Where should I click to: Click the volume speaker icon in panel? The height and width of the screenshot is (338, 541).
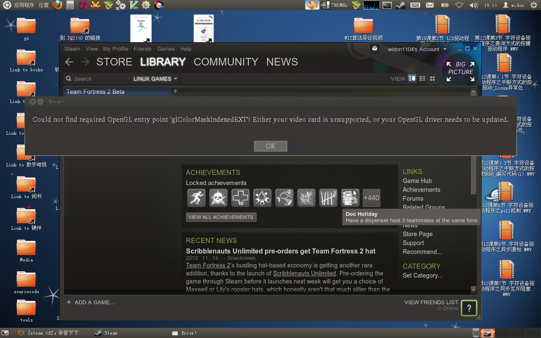coord(474,5)
